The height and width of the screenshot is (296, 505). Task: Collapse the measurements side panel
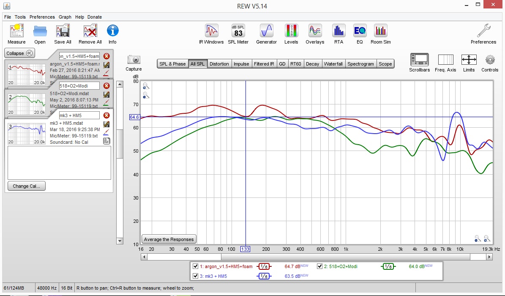pyautogui.click(x=20, y=53)
